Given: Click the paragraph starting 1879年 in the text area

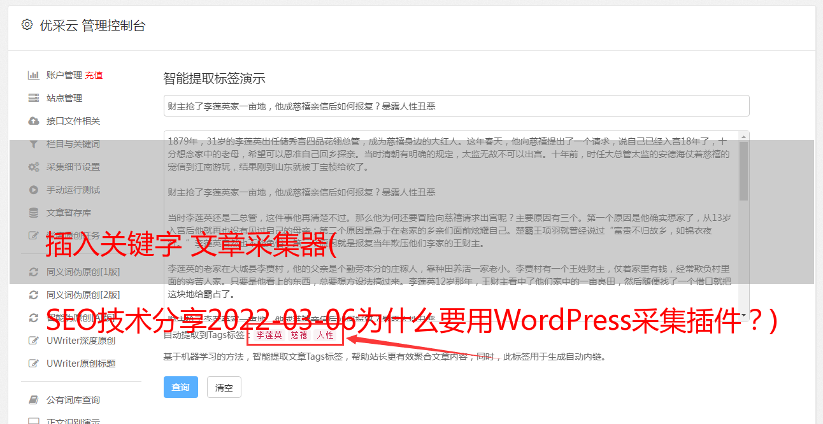Looking at the screenshot, I should [x=448, y=153].
